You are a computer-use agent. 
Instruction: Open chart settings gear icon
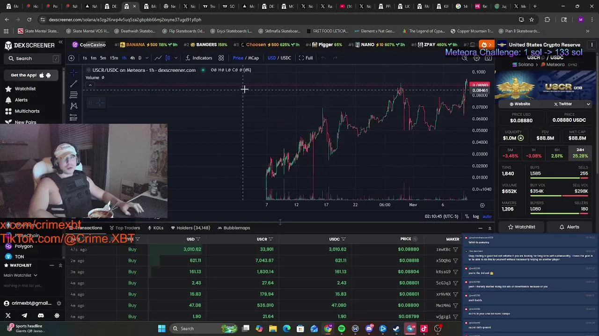pyautogui.click(x=476, y=58)
